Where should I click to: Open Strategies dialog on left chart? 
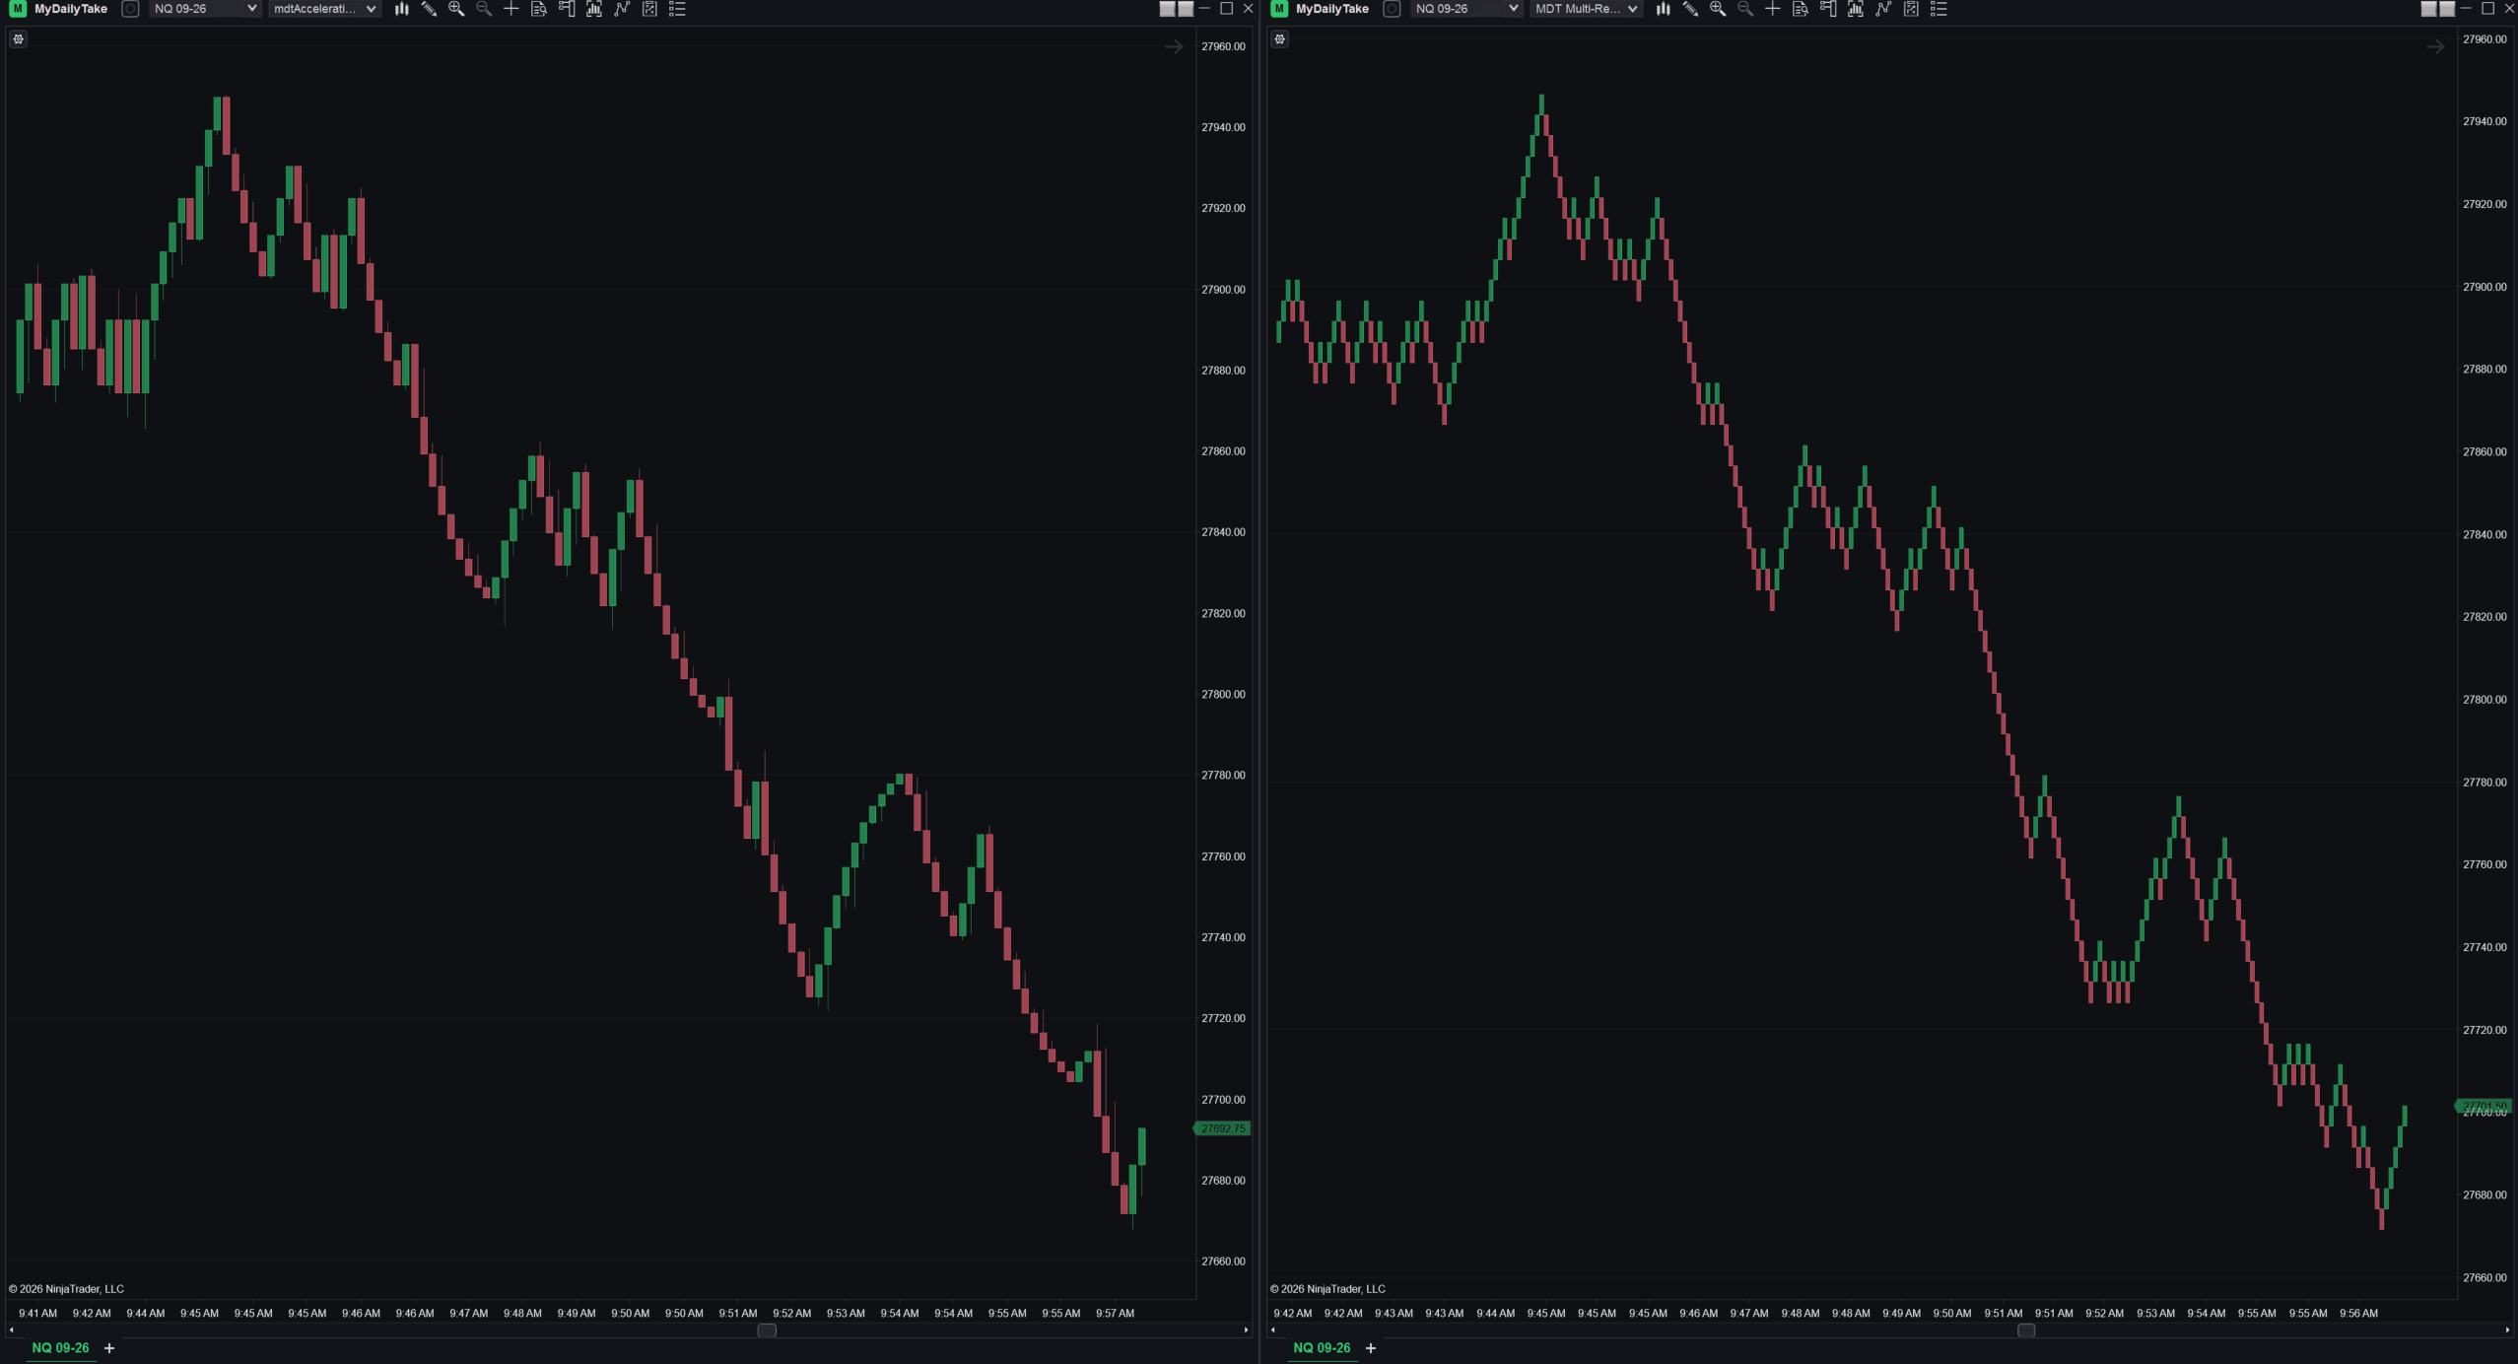point(649,9)
